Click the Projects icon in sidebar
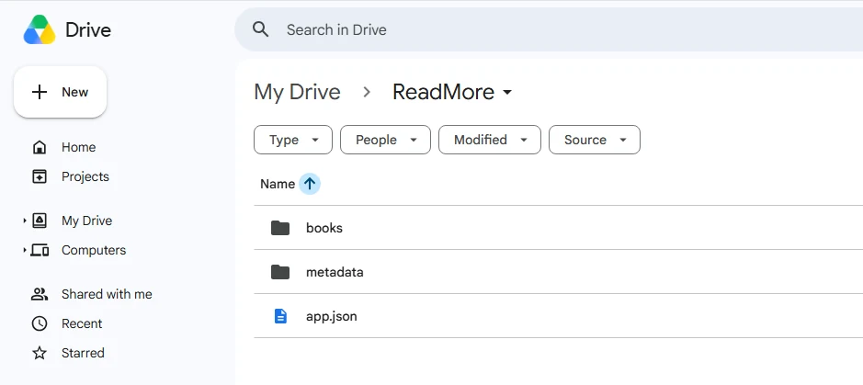The width and height of the screenshot is (863, 385). (x=40, y=176)
